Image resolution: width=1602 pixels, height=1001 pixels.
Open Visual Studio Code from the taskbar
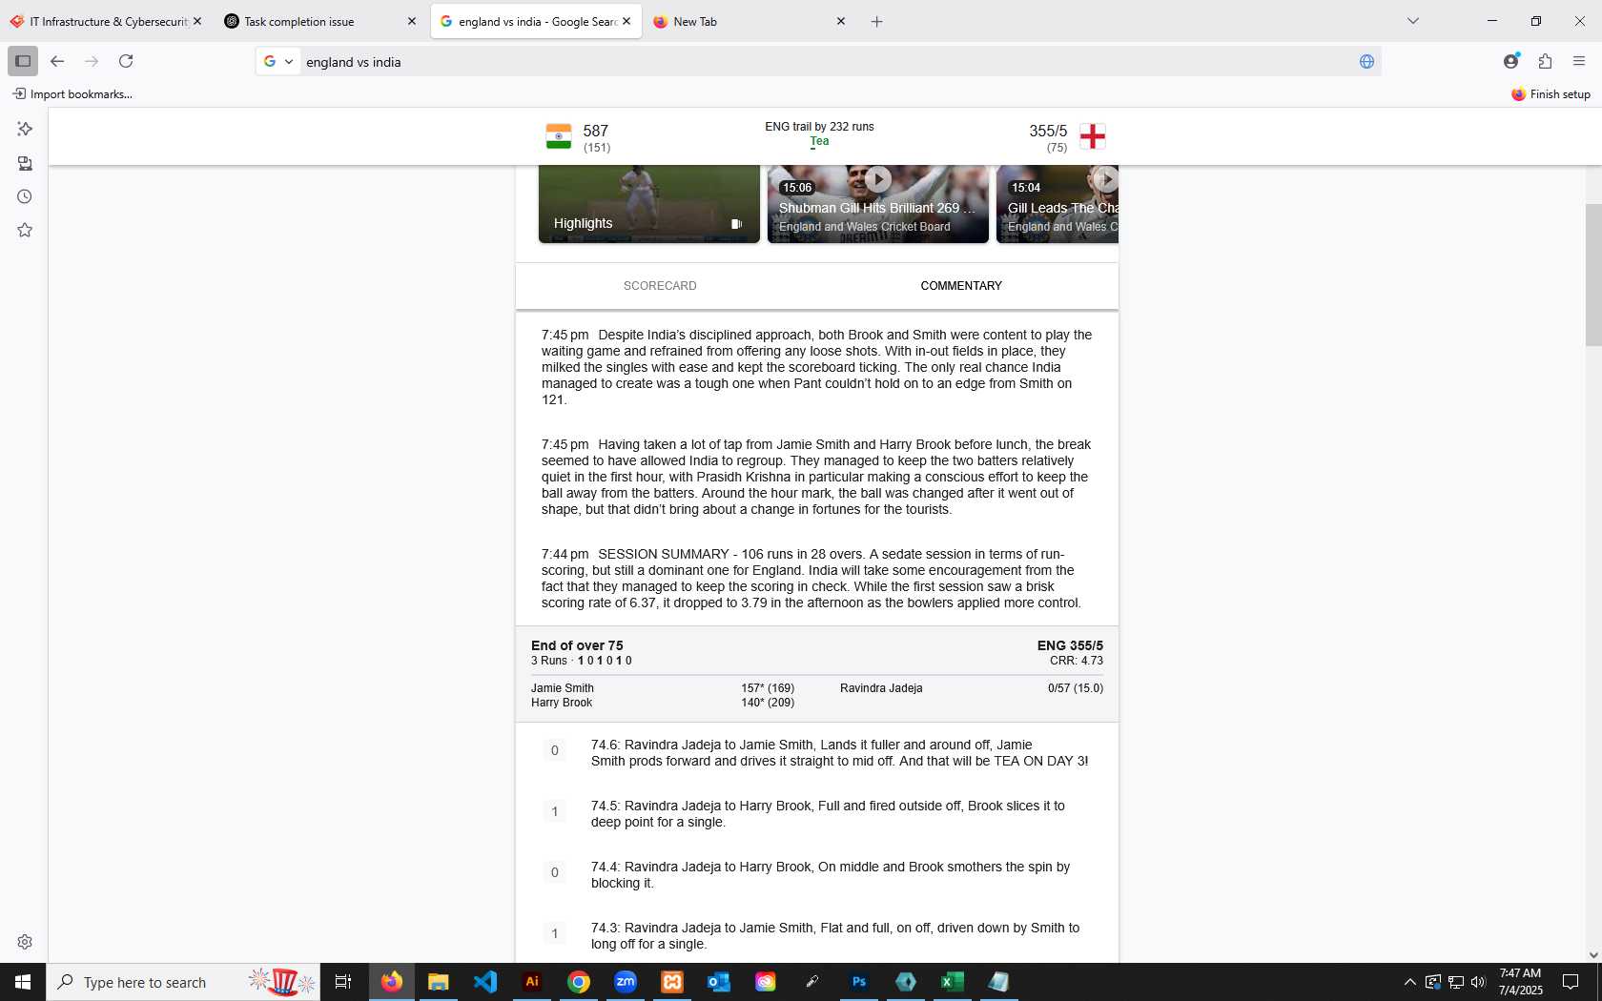[485, 982]
